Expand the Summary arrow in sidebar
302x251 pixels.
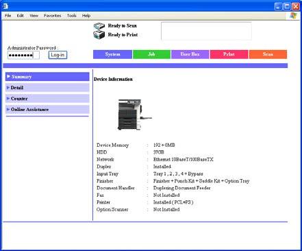point(8,76)
